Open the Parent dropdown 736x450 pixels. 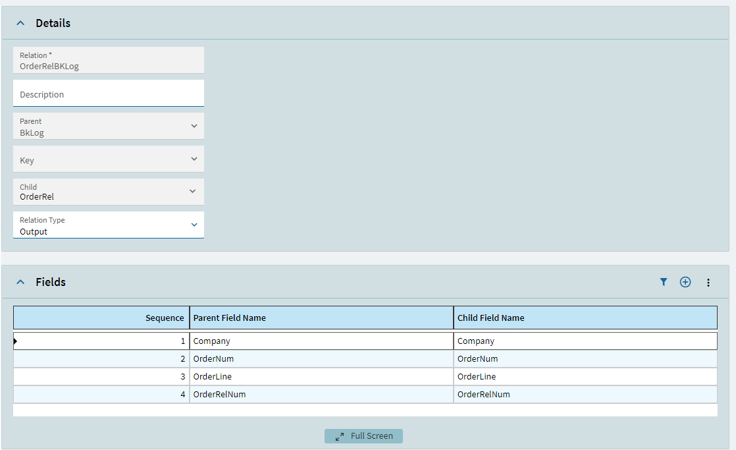point(194,125)
